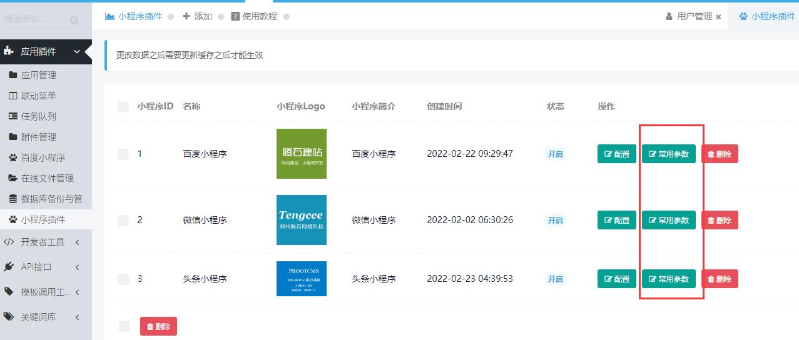The width and height of the screenshot is (799, 340).
Task: Open the 使用教程 tab
Action: pyautogui.click(x=254, y=16)
